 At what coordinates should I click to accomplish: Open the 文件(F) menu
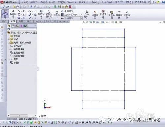[x=25, y=2]
